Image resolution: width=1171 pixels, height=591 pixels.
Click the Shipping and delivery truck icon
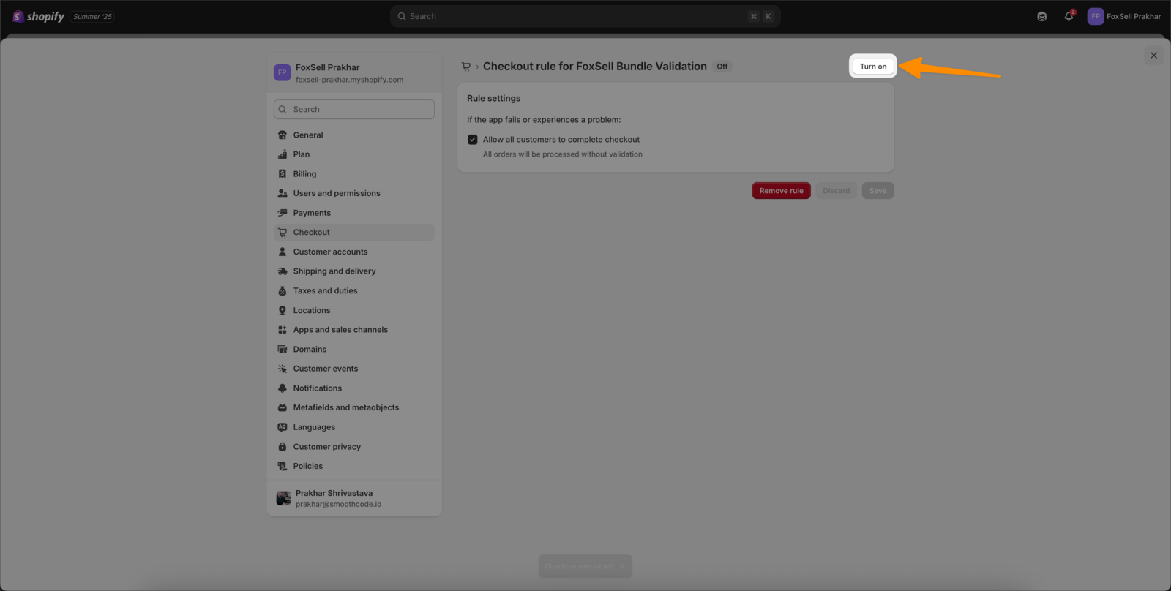[283, 271]
